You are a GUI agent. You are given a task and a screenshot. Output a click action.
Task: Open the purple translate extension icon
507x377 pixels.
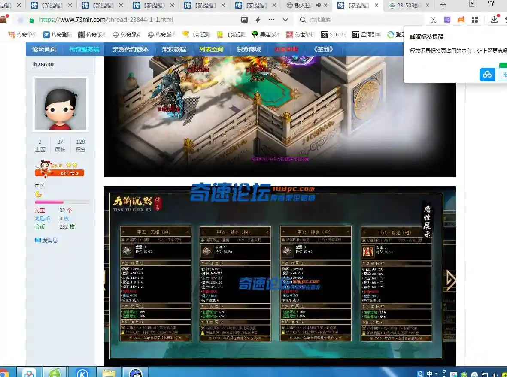click(x=447, y=20)
